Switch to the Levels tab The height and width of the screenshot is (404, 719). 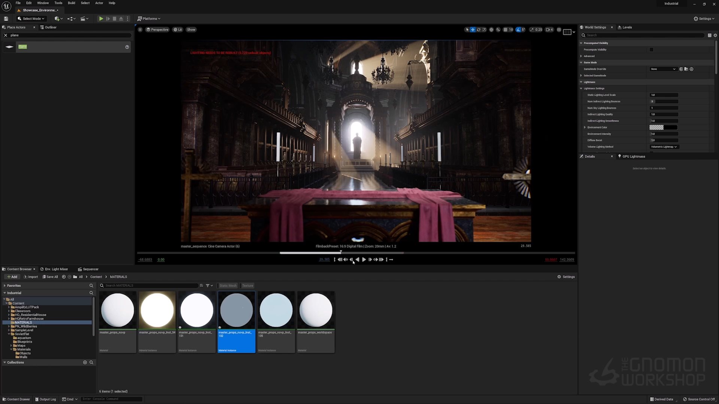pos(627,27)
